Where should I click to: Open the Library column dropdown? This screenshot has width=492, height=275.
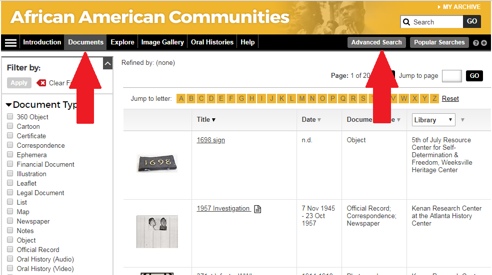(x=433, y=120)
